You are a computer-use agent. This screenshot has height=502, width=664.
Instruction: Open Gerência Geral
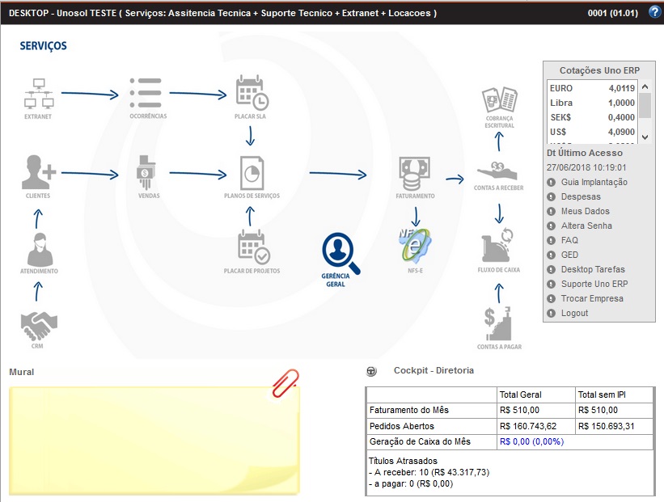click(337, 253)
